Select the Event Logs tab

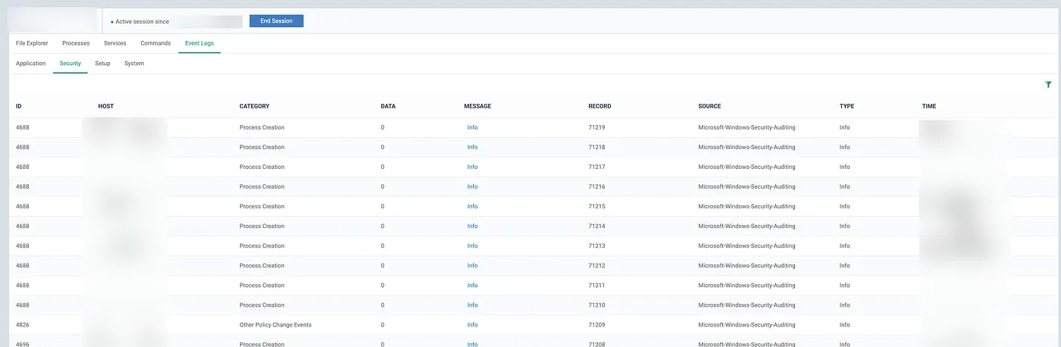pos(199,43)
